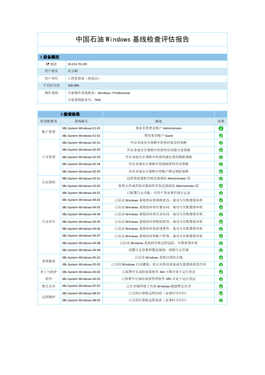Click the result check icon for SBL-System-Windows-03-02
Image resolution: width=265 pixels, height=375 pixels.
point(221,186)
